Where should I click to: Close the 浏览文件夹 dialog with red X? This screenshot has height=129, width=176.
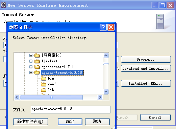[x=111, y=27]
